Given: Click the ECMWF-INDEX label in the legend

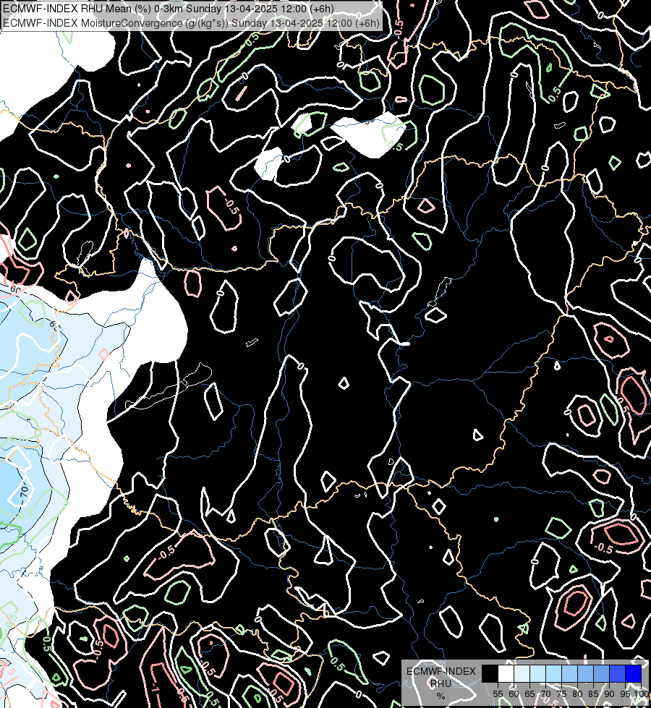Looking at the screenshot, I should 441,671.
